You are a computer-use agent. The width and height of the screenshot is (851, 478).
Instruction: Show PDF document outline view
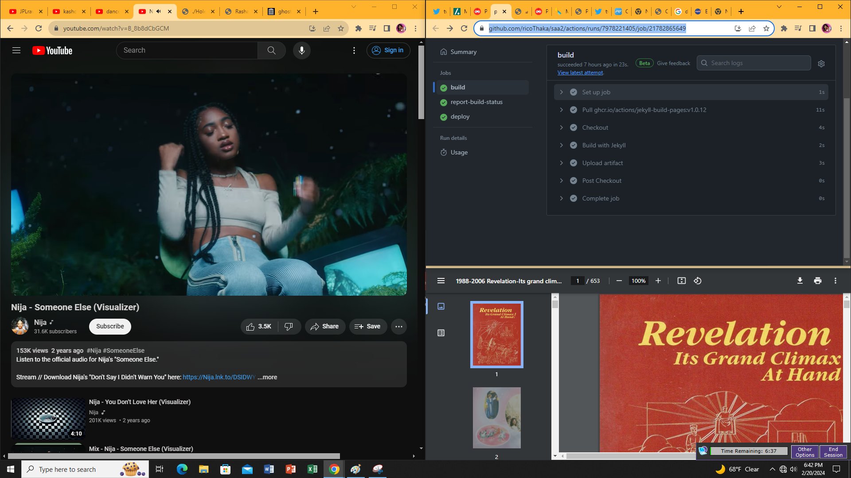[441, 333]
